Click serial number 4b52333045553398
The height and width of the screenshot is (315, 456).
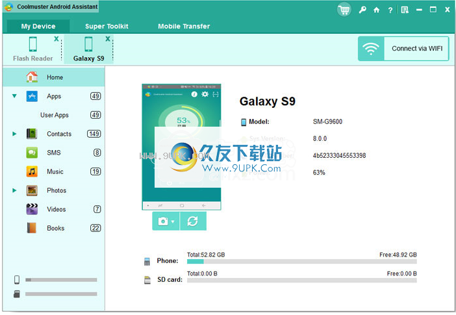coord(339,156)
